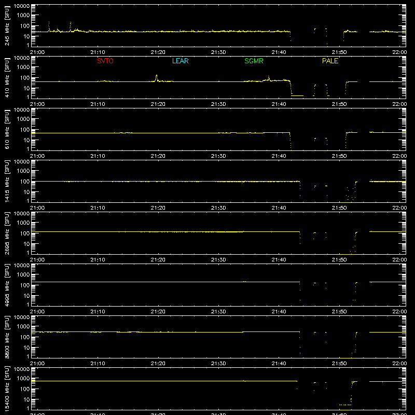Click 21:20 tick under the 410 MHz plot
415x415 pixels.
pos(158,104)
